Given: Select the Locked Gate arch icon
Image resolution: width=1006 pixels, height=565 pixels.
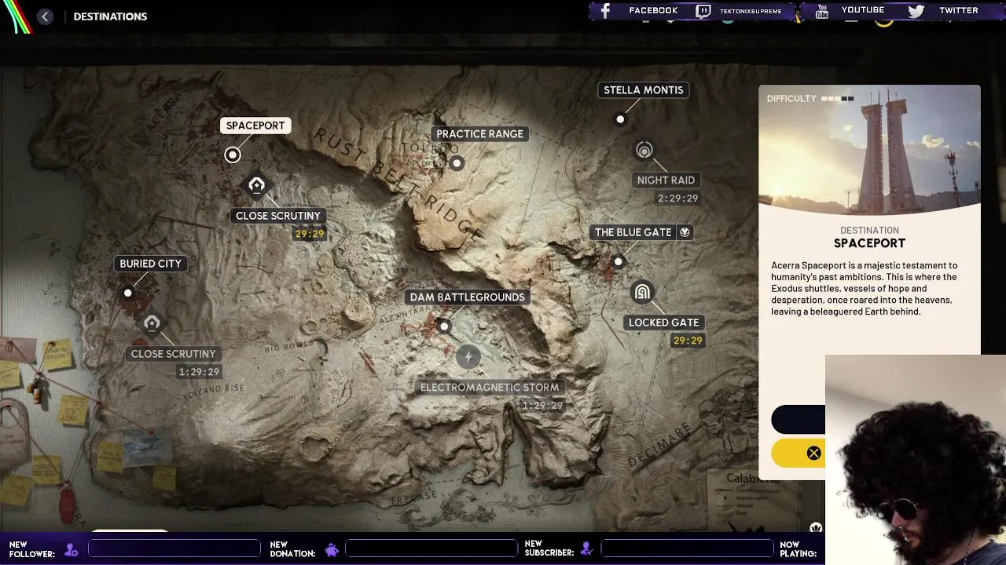Looking at the screenshot, I should pos(642,293).
